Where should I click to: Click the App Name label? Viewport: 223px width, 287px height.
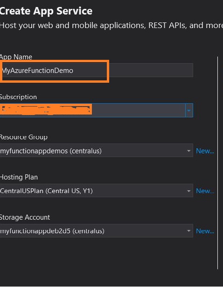[16, 57]
